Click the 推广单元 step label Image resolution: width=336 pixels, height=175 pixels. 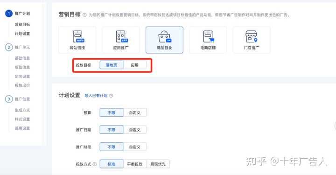[22, 47]
